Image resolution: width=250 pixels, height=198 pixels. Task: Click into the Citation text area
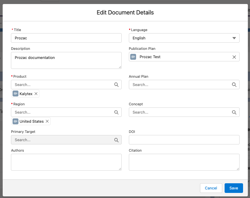184,162
